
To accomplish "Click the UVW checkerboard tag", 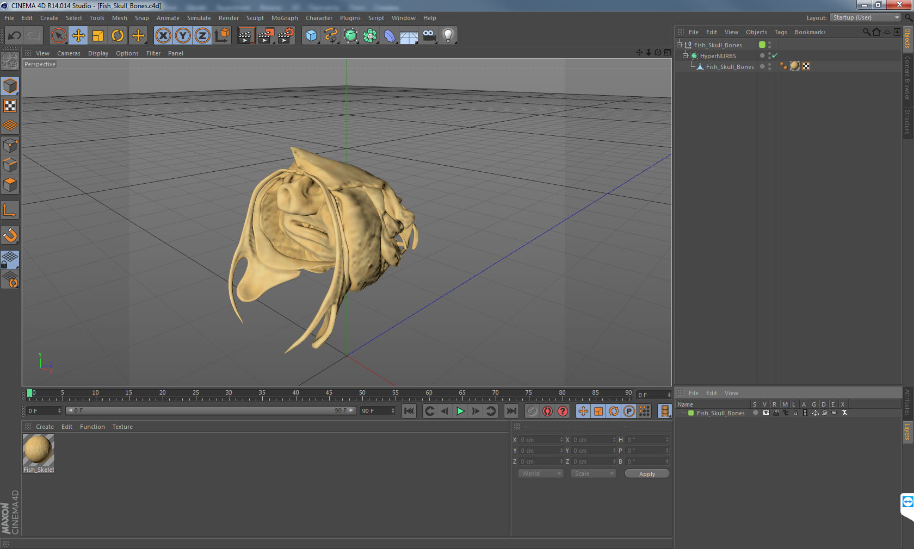I will coord(806,66).
